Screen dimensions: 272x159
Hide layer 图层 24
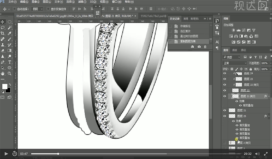225,73
